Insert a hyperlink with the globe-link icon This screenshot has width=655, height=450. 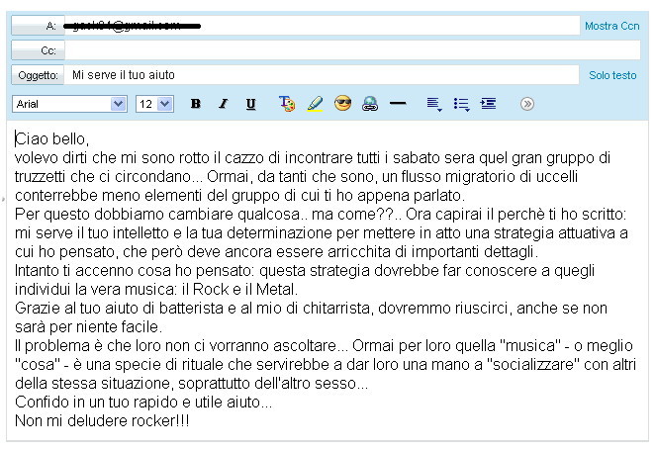370,104
